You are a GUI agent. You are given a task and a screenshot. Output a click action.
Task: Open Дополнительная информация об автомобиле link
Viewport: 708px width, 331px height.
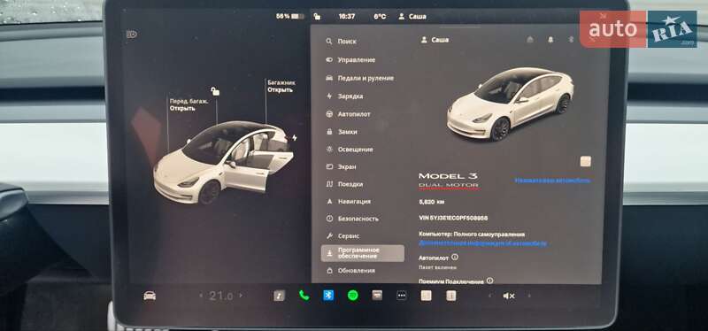click(x=482, y=243)
